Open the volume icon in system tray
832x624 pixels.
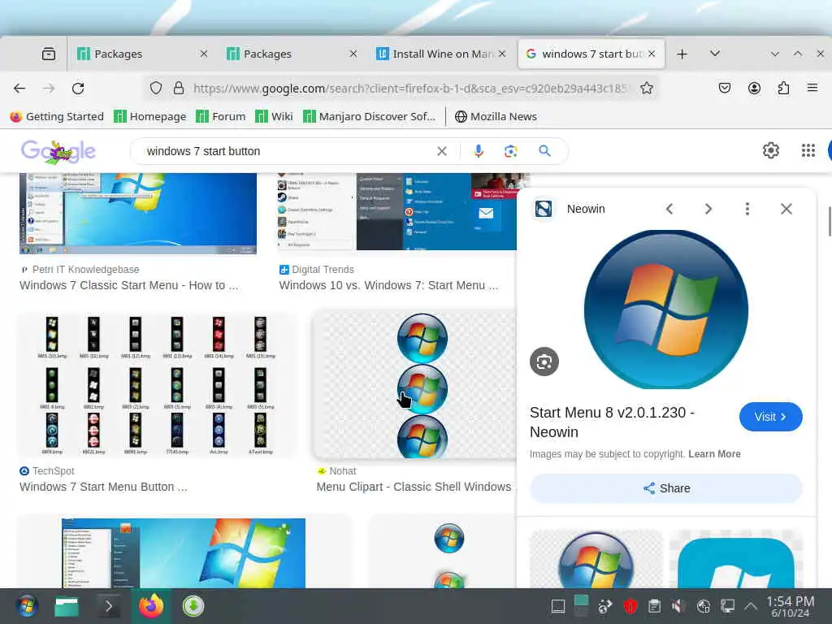678,606
